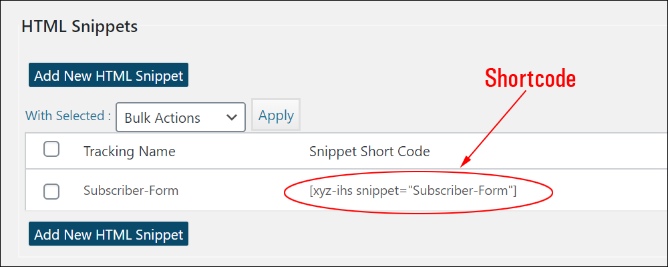Screen dimensions: 668x267
Task: Open the Subscriber-Form tracking name entry
Action: (x=131, y=190)
